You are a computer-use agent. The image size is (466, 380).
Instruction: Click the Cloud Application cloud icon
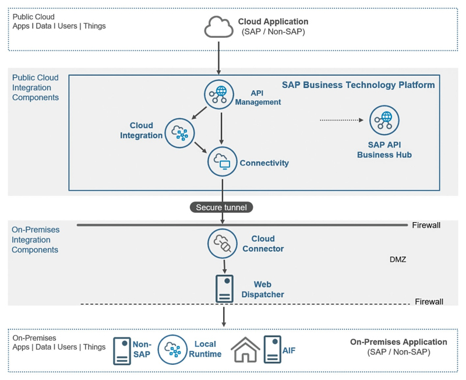[x=219, y=27]
